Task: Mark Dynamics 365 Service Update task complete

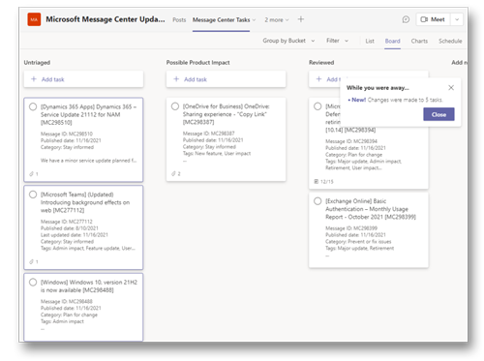Action: pos(33,106)
